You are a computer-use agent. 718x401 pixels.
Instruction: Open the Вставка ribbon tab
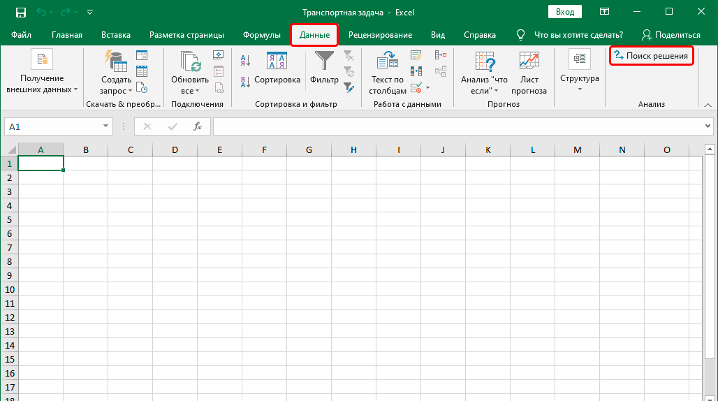click(x=115, y=35)
